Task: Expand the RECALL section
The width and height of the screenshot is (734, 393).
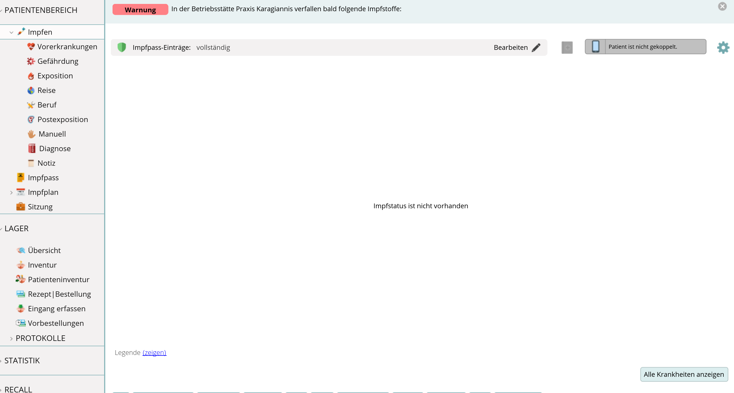Action: pyautogui.click(x=1, y=390)
